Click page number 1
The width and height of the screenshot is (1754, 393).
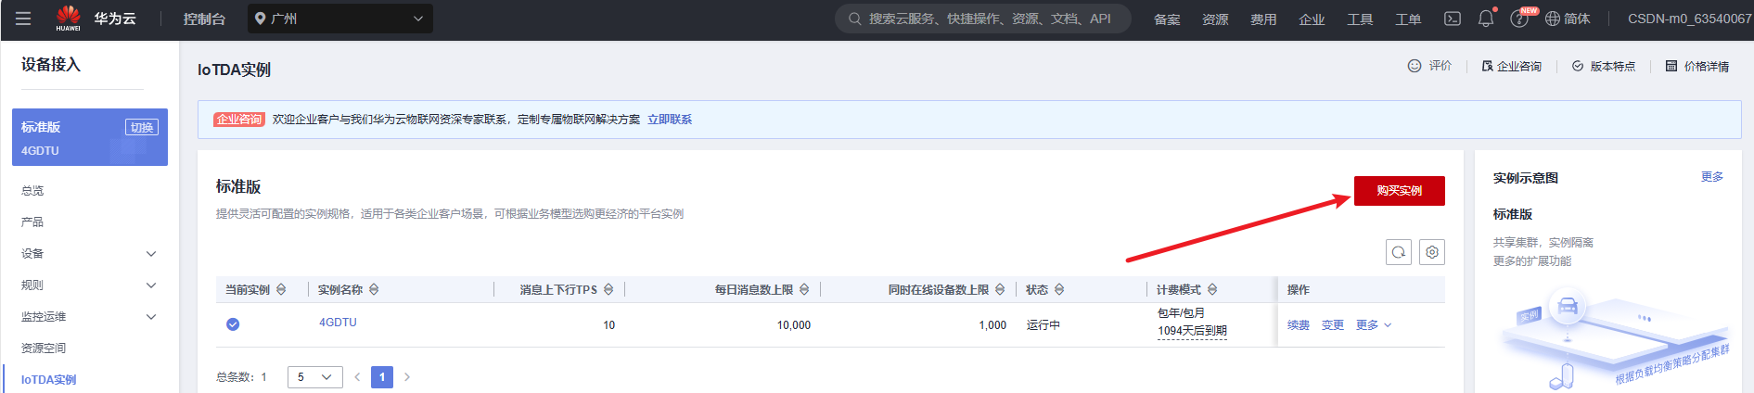(382, 377)
